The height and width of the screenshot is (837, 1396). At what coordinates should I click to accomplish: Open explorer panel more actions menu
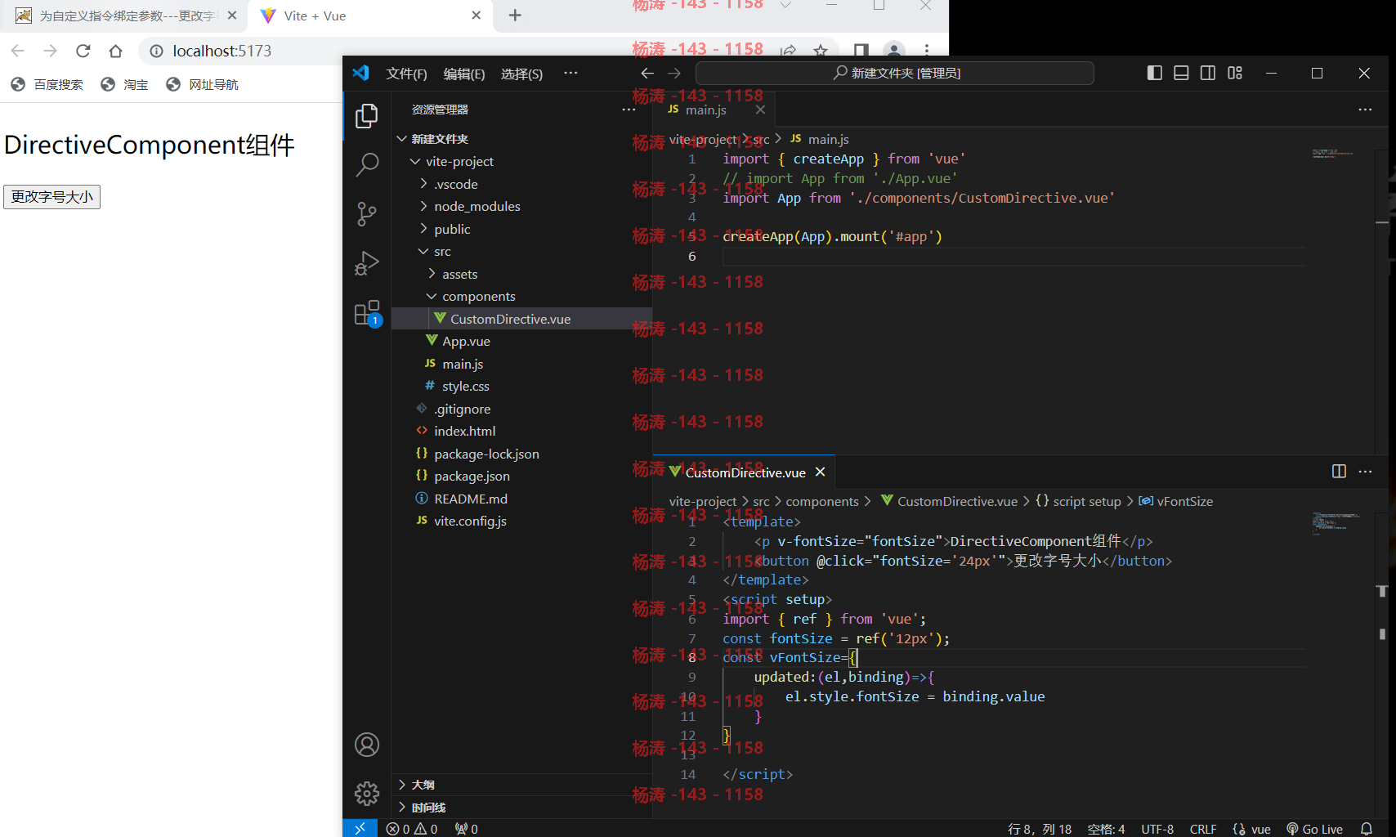[x=629, y=110]
